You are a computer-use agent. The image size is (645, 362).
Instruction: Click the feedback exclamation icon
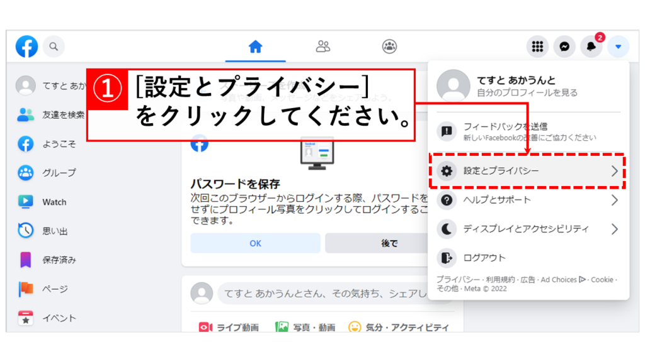(x=447, y=131)
